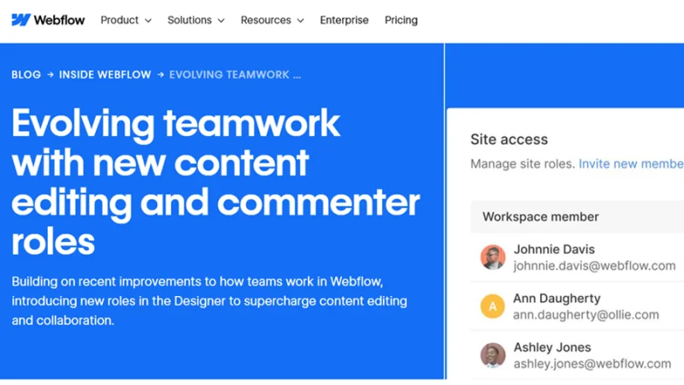Select the Ann Daugherty name
This screenshot has width=684, height=385.
tap(557, 299)
